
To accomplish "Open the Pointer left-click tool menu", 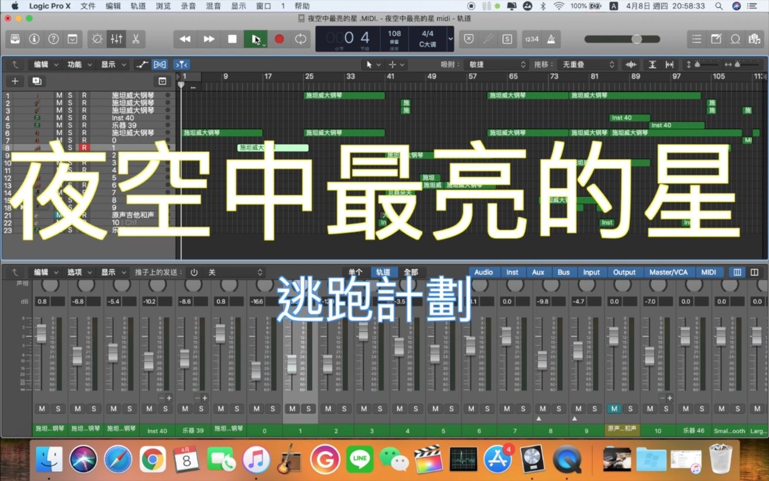I will (x=372, y=64).
